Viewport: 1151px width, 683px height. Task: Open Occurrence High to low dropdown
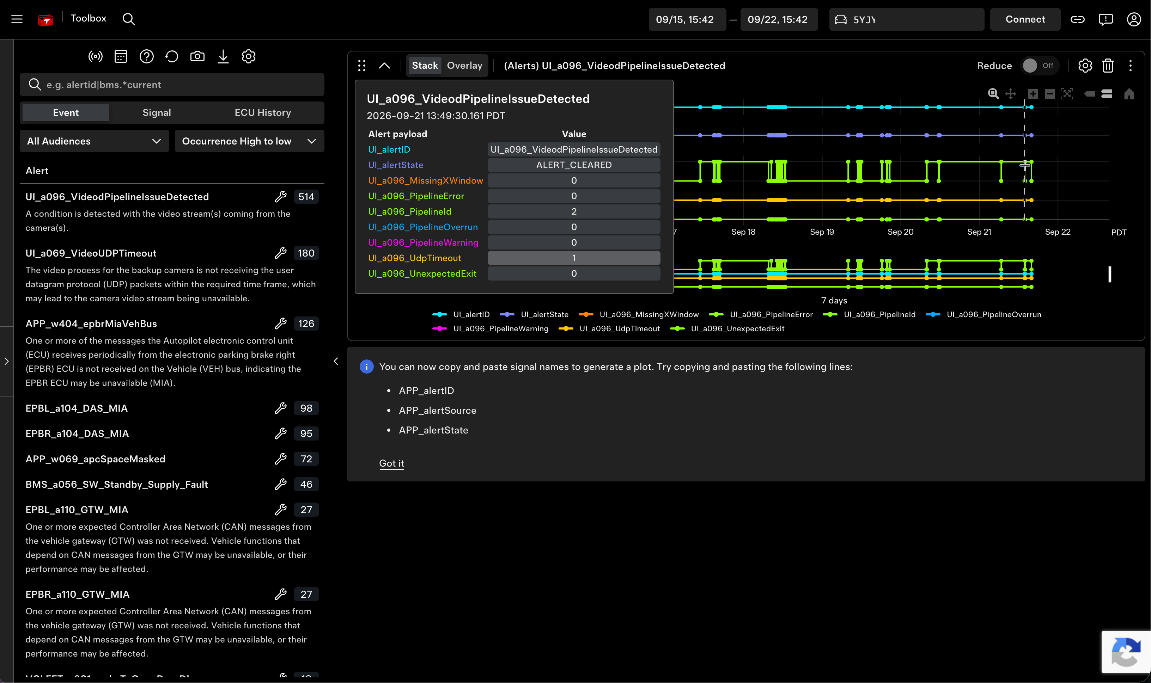pos(249,141)
